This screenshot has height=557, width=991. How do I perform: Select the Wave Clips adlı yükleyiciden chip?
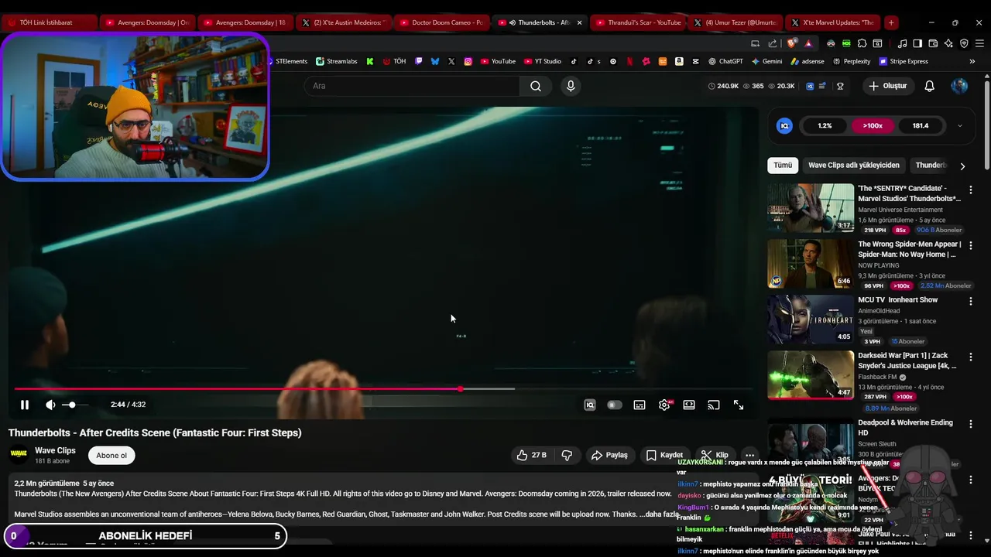854,165
